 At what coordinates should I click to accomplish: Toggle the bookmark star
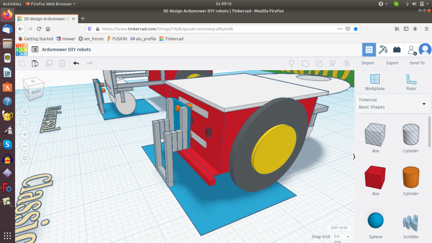[356, 29]
